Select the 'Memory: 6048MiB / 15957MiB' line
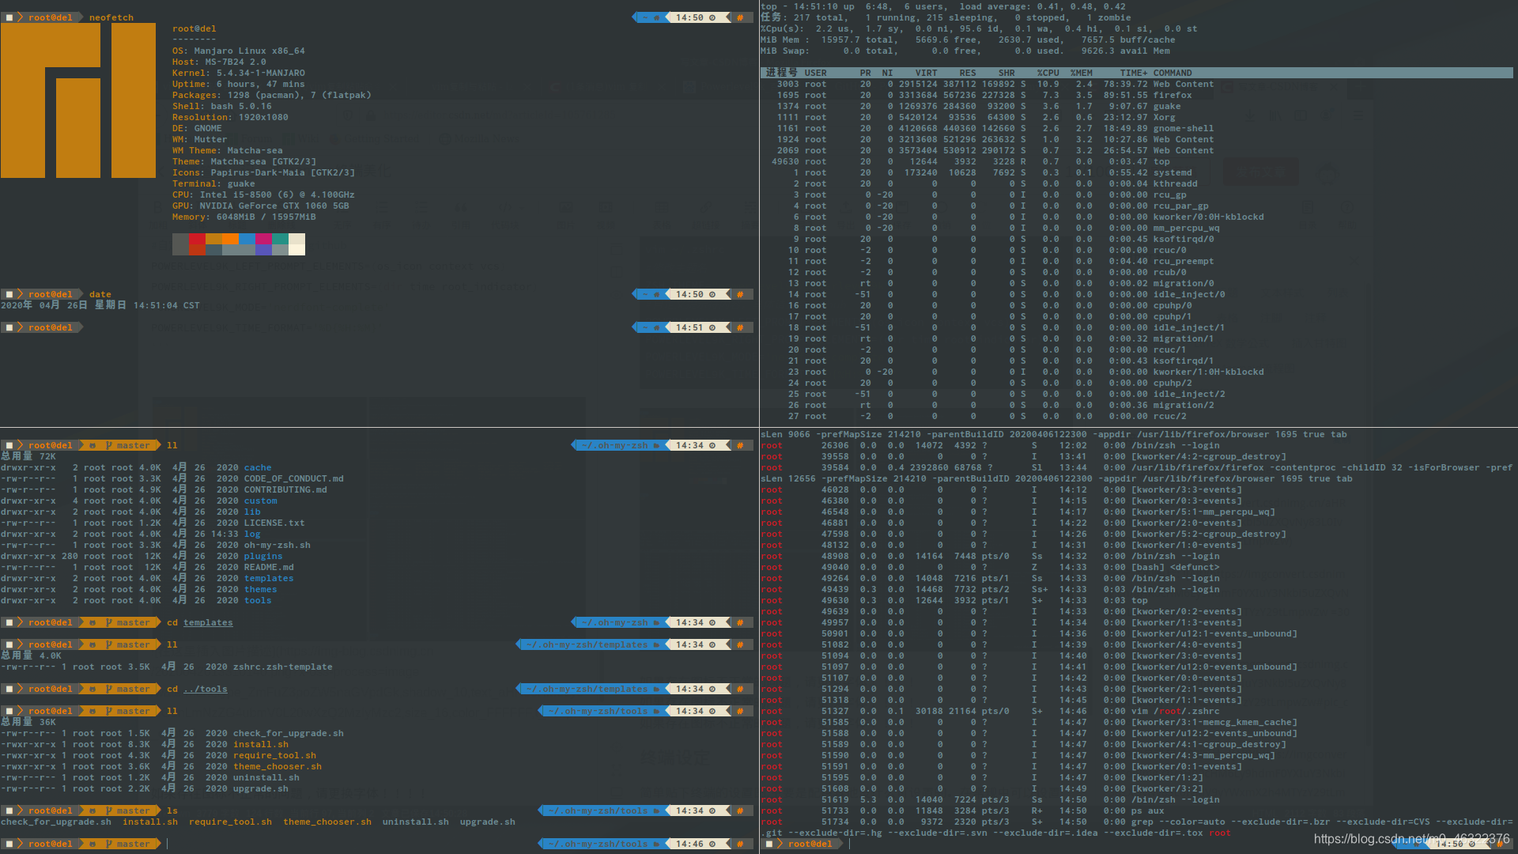1518x854 pixels. tap(244, 217)
